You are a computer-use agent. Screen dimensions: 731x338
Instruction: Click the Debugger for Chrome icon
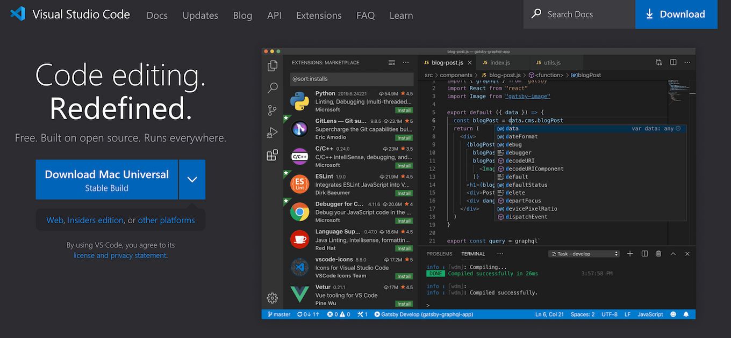click(299, 212)
